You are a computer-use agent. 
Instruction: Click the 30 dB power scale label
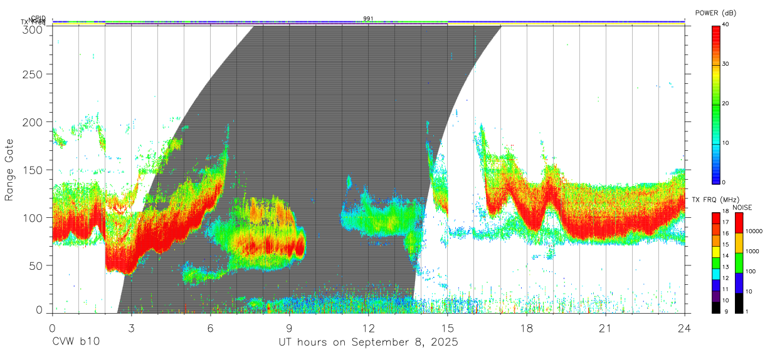[x=725, y=64]
